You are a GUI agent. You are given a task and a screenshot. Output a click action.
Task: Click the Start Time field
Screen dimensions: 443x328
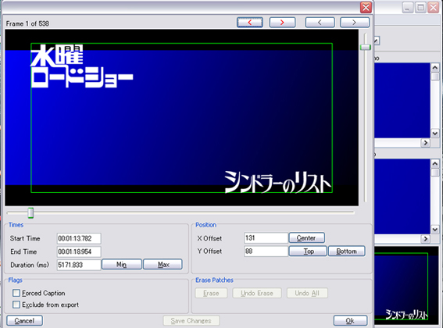tap(79, 238)
